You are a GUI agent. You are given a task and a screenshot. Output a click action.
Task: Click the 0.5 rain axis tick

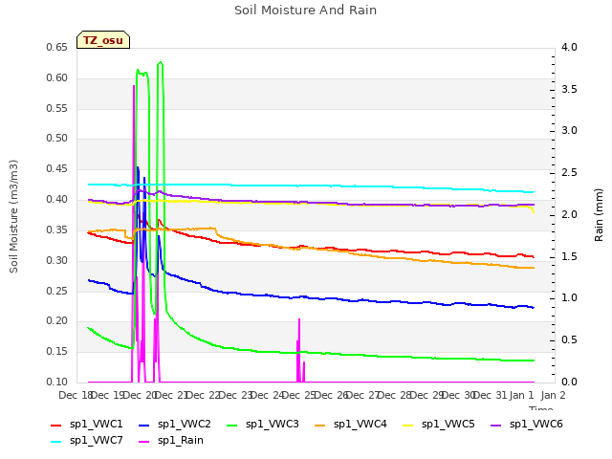pos(569,340)
